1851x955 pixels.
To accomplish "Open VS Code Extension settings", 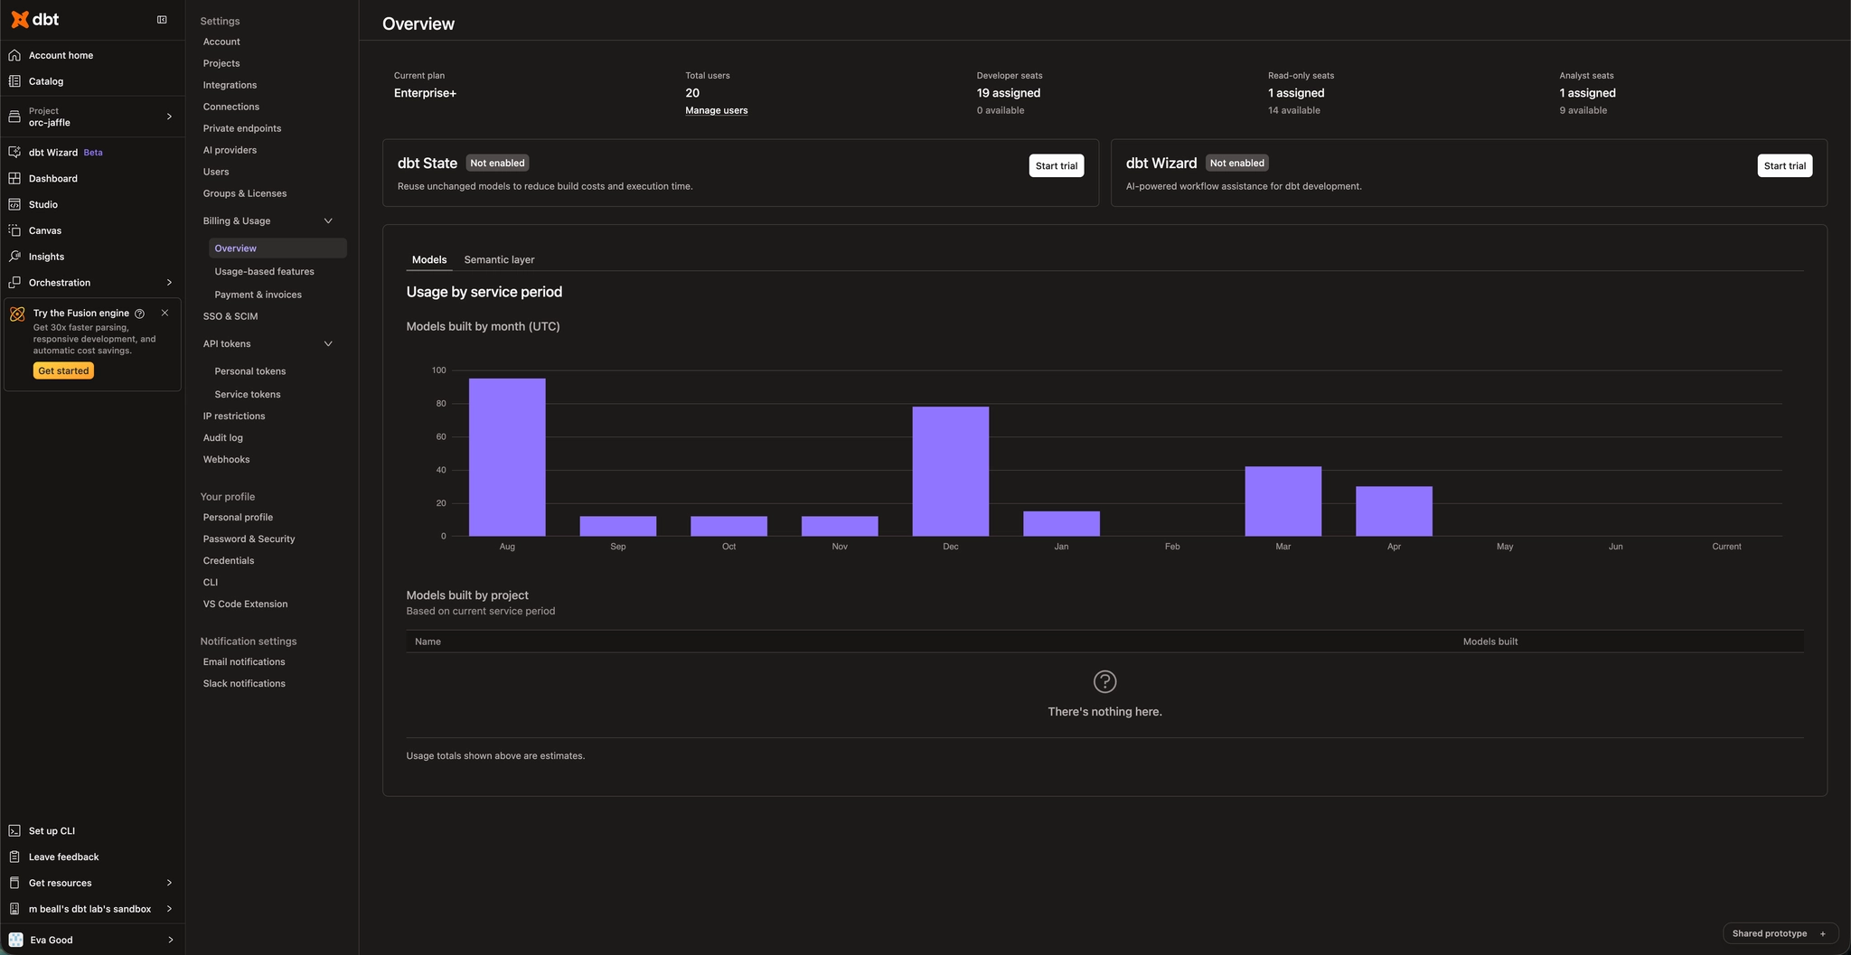I will point(246,604).
